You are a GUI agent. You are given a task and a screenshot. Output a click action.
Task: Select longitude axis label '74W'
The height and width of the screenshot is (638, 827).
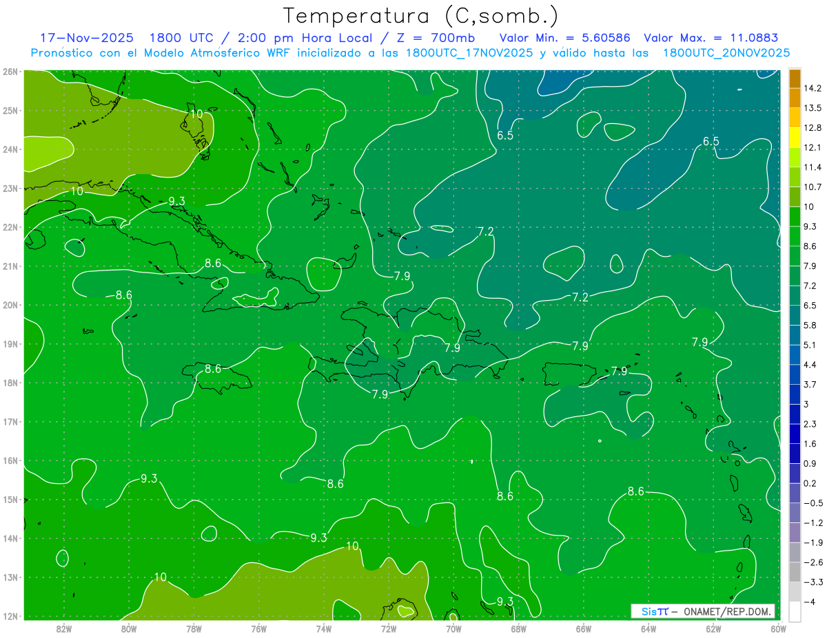[x=324, y=628]
